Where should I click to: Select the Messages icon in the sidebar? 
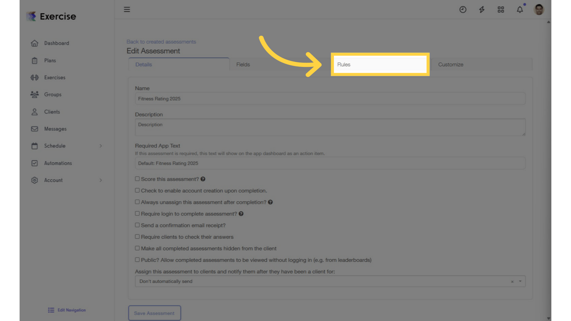[x=35, y=129]
